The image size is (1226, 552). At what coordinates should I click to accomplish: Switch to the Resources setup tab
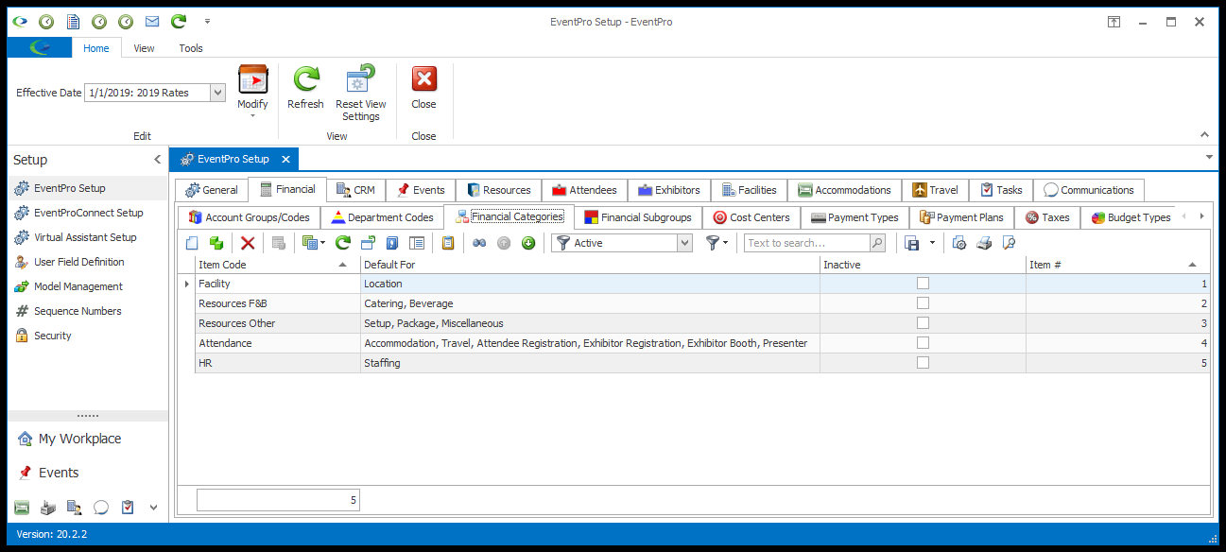499,190
